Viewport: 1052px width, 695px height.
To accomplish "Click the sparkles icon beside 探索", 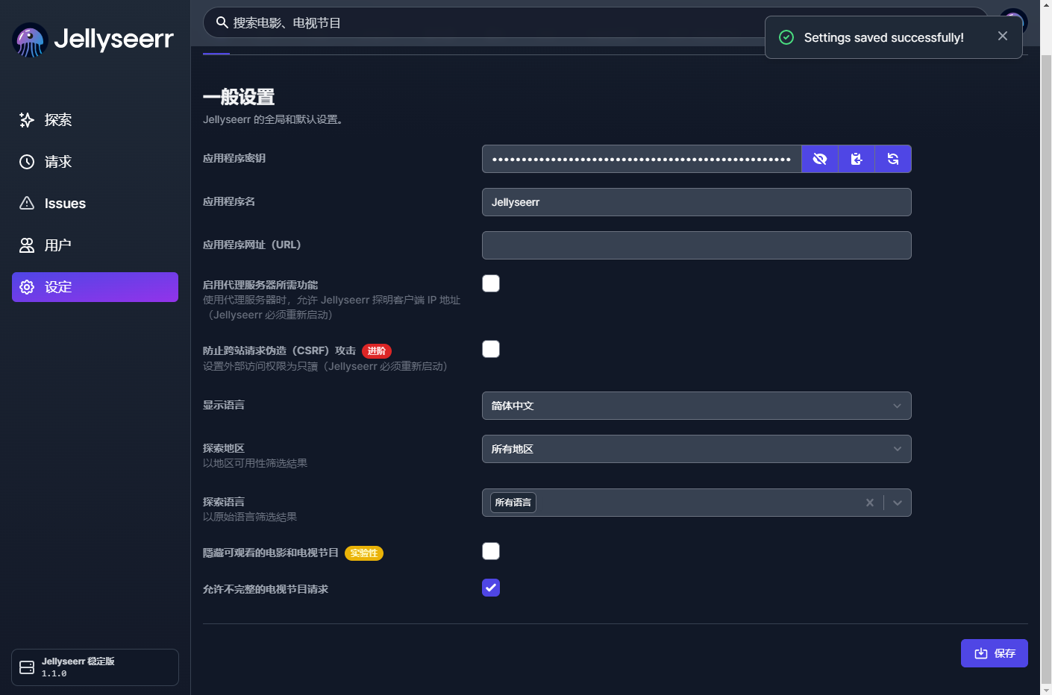I will click(x=27, y=120).
